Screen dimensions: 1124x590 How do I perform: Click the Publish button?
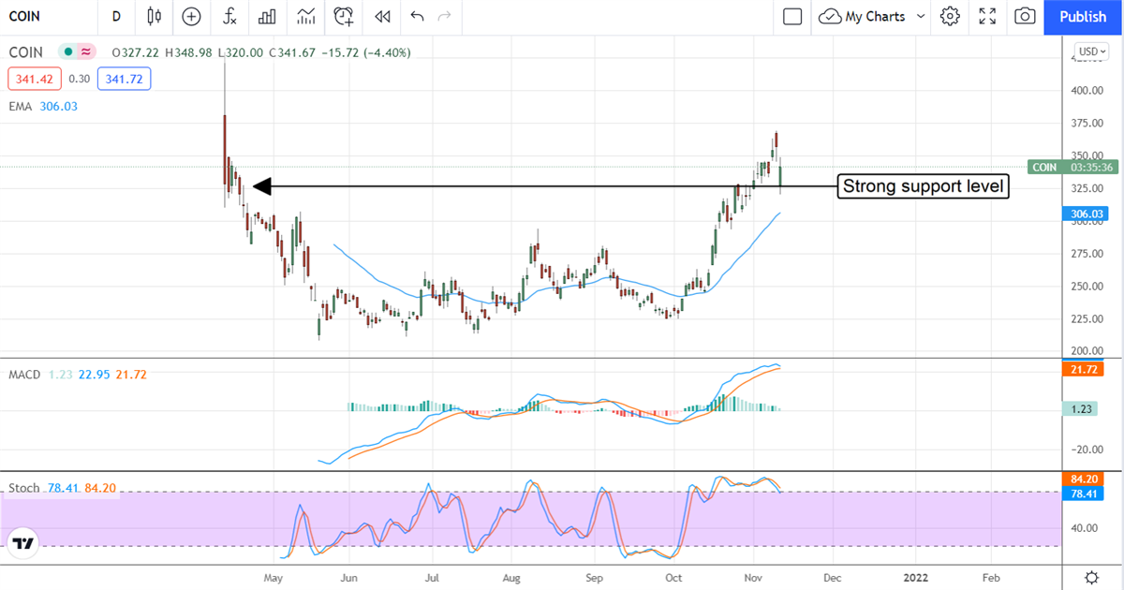pyautogui.click(x=1083, y=17)
